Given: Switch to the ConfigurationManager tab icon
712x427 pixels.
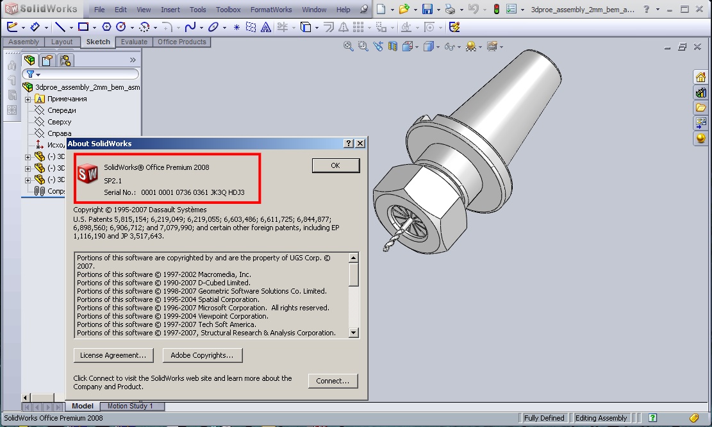Looking at the screenshot, I should click(66, 60).
